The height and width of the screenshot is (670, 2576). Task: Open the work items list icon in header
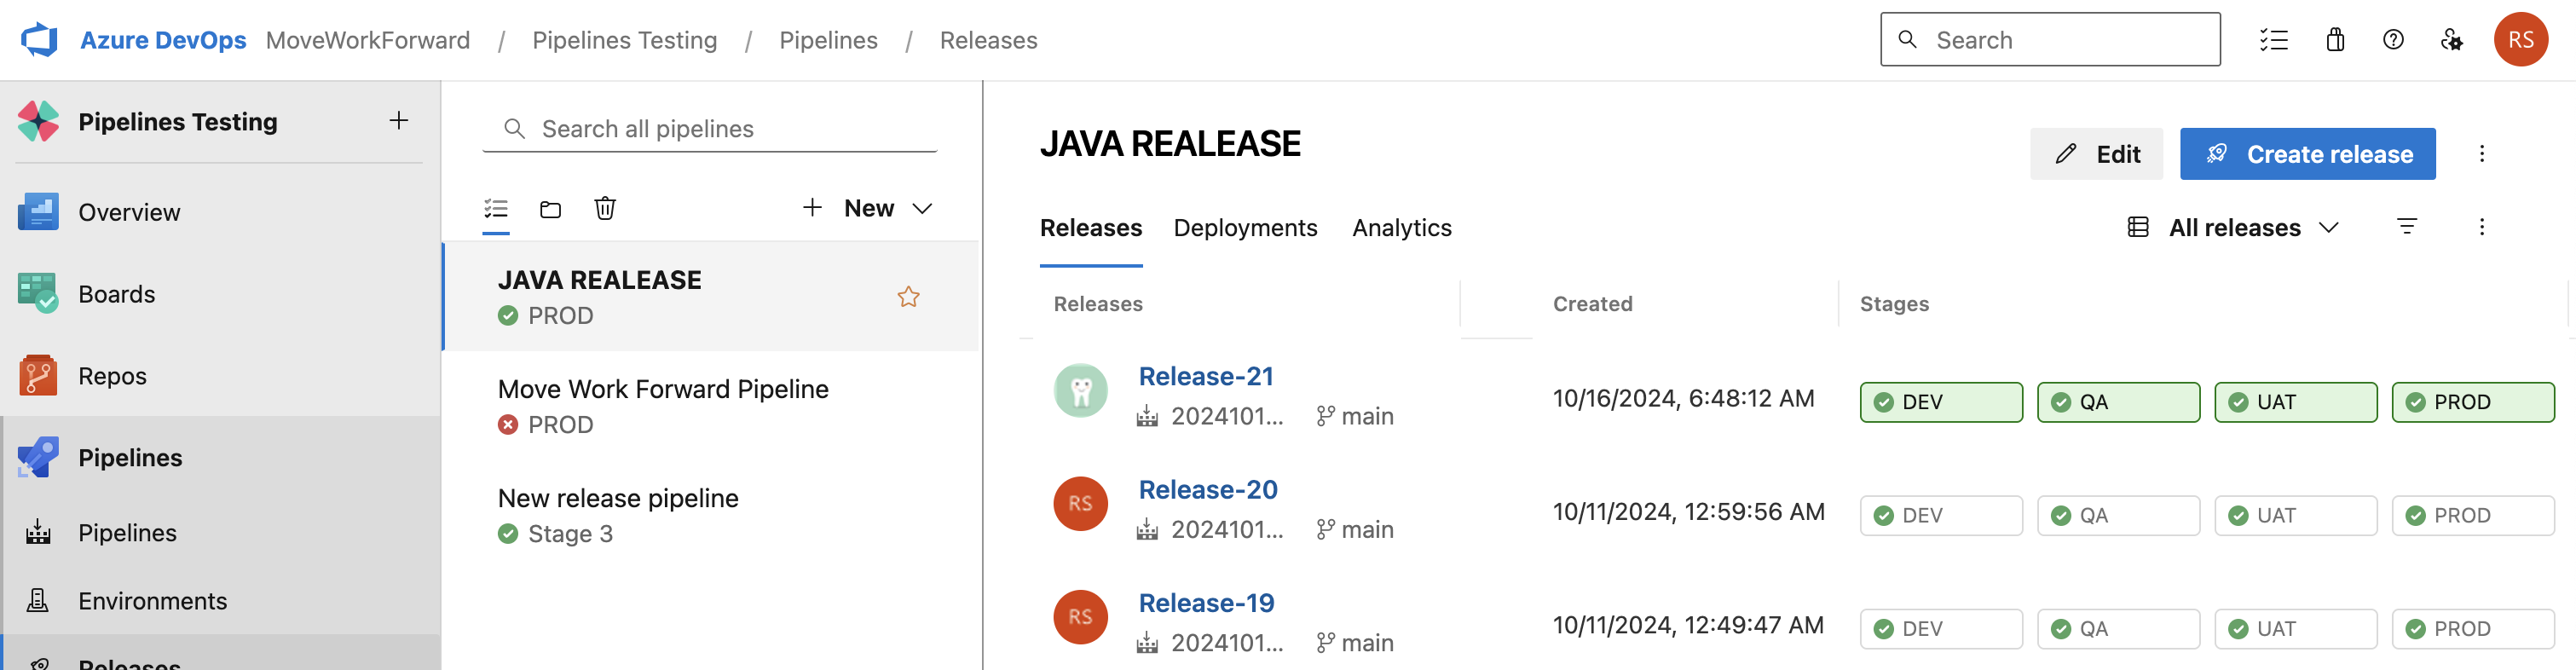2273,40
